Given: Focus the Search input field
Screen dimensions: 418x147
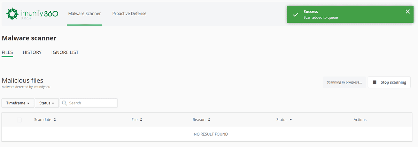Looking at the screenshot, I should pyautogui.click(x=92, y=103).
